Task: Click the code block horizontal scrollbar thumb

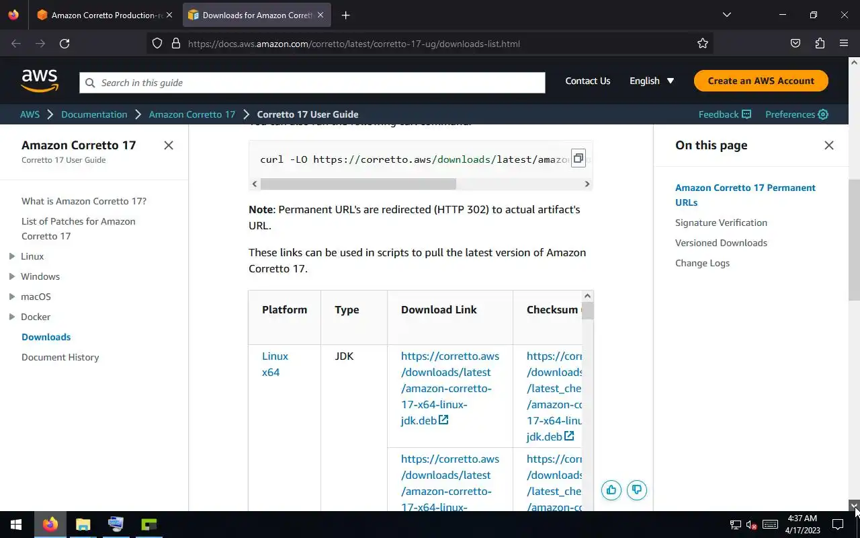Action: pos(358,184)
